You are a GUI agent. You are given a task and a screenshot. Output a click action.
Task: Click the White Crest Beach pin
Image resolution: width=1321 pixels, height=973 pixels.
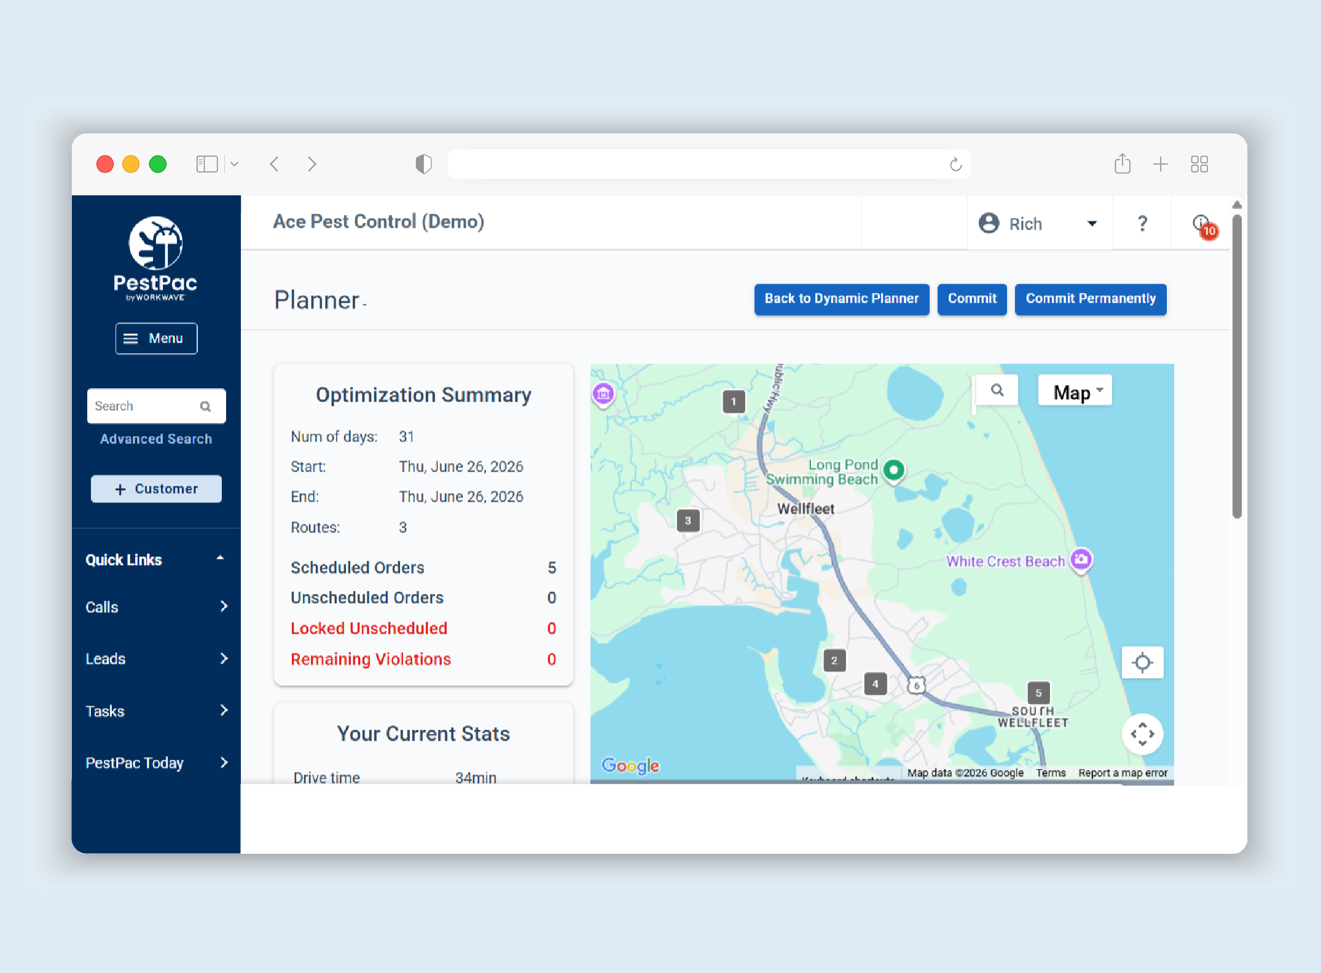[x=1081, y=560]
